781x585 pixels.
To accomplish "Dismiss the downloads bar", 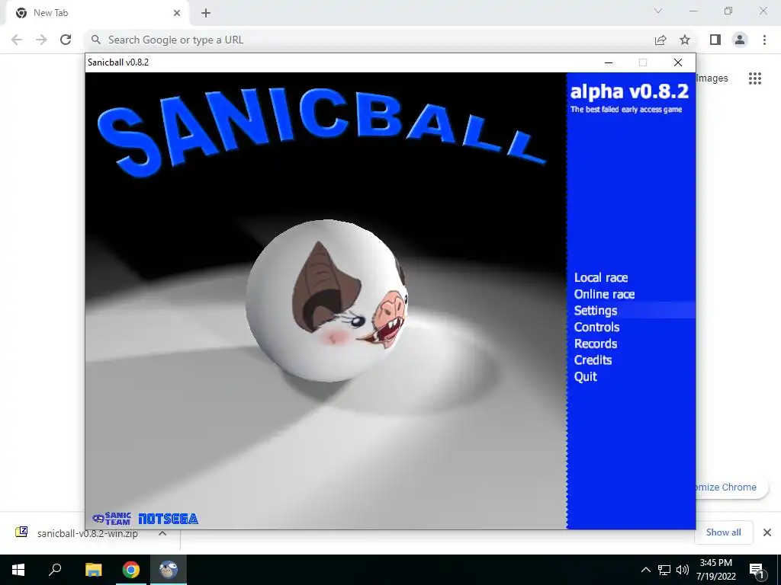I will click(x=767, y=532).
